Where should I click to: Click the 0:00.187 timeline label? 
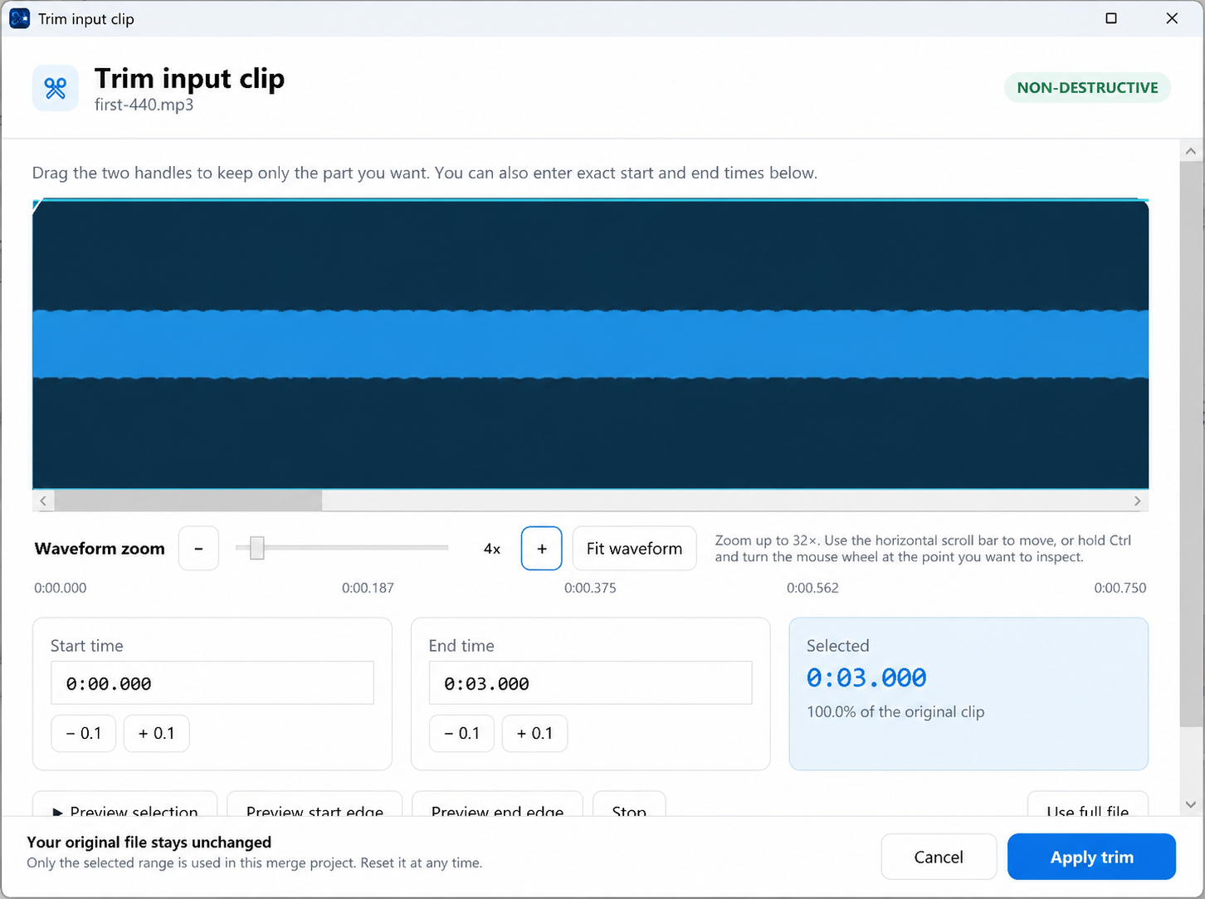(x=368, y=588)
